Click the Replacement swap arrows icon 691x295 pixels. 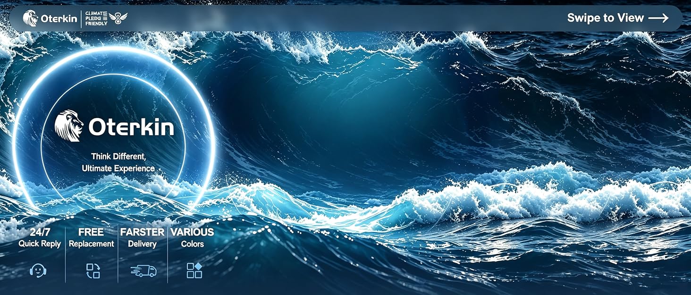pyautogui.click(x=93, y=270)
